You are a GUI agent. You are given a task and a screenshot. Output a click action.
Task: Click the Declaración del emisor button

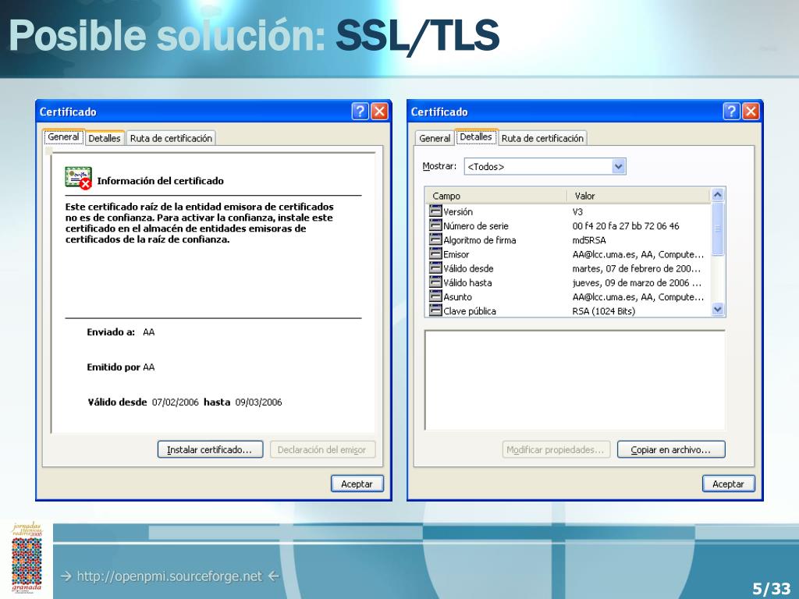(322, 450)
